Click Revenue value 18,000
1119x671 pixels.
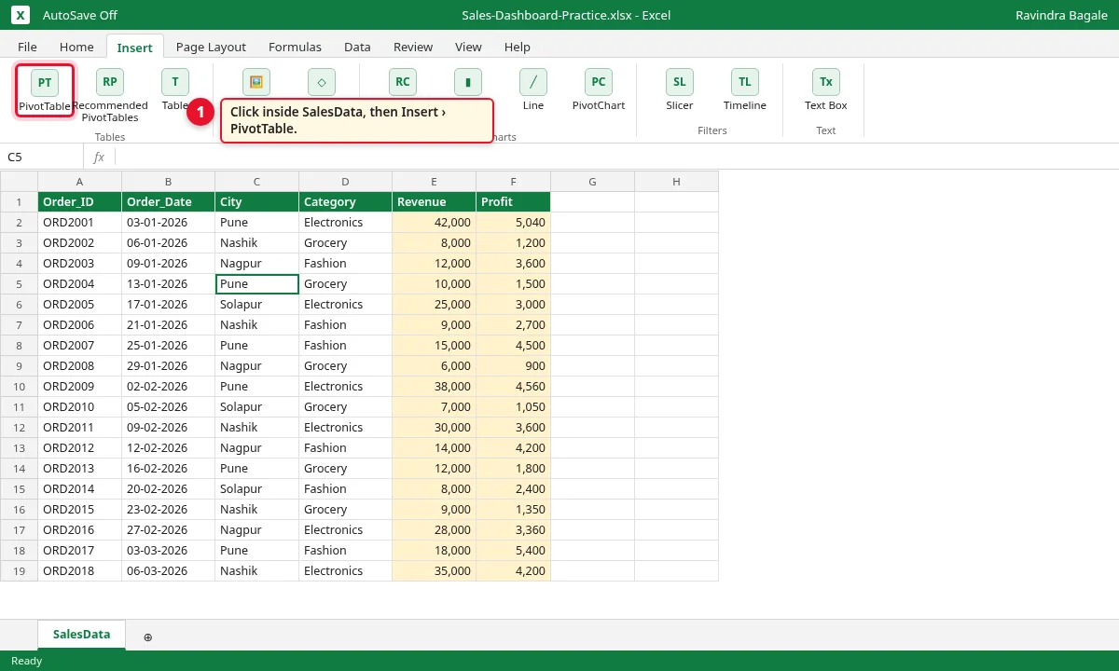434,550
